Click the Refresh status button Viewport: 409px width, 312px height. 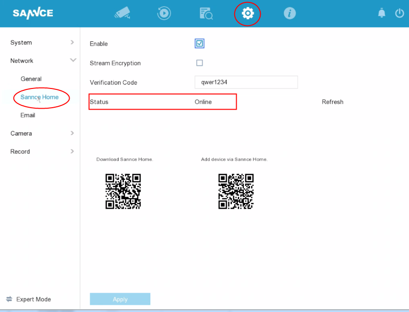click(x=332, y=102)
